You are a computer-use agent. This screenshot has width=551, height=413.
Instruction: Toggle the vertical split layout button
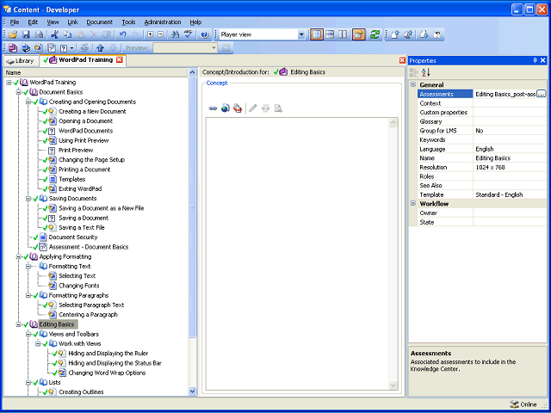click(343, 34)
